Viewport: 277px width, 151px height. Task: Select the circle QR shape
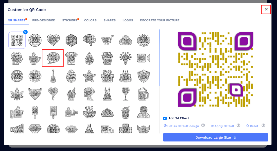tap(35, 40)
